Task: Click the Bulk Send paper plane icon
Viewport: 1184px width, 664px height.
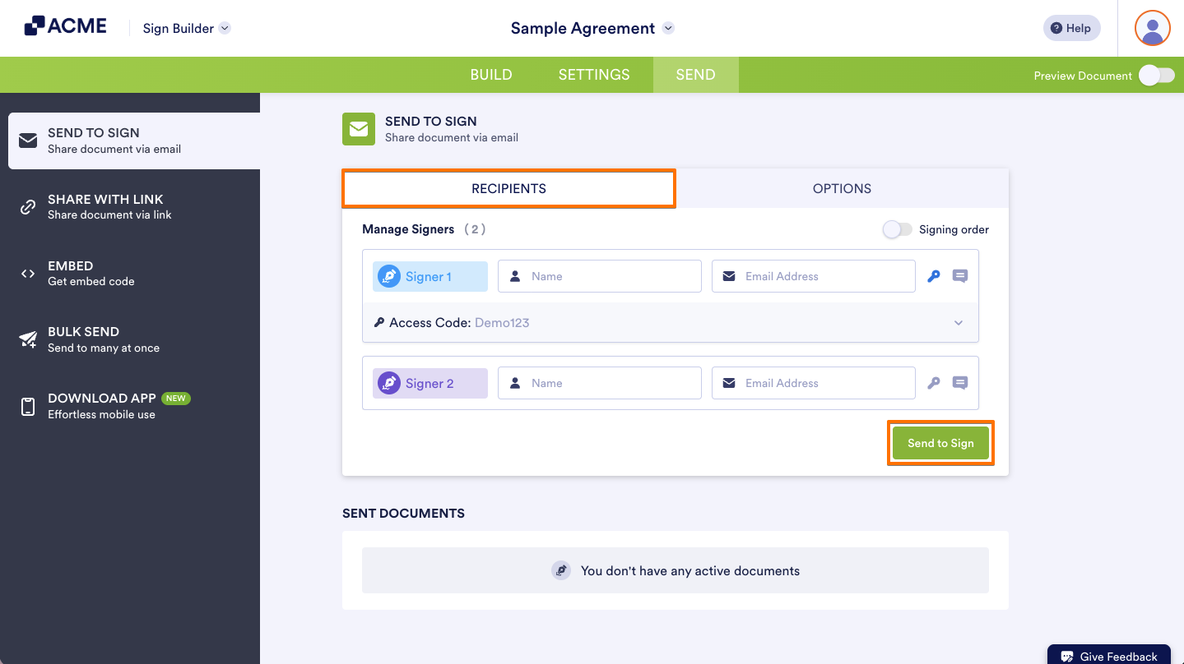Action: [28, 339]
